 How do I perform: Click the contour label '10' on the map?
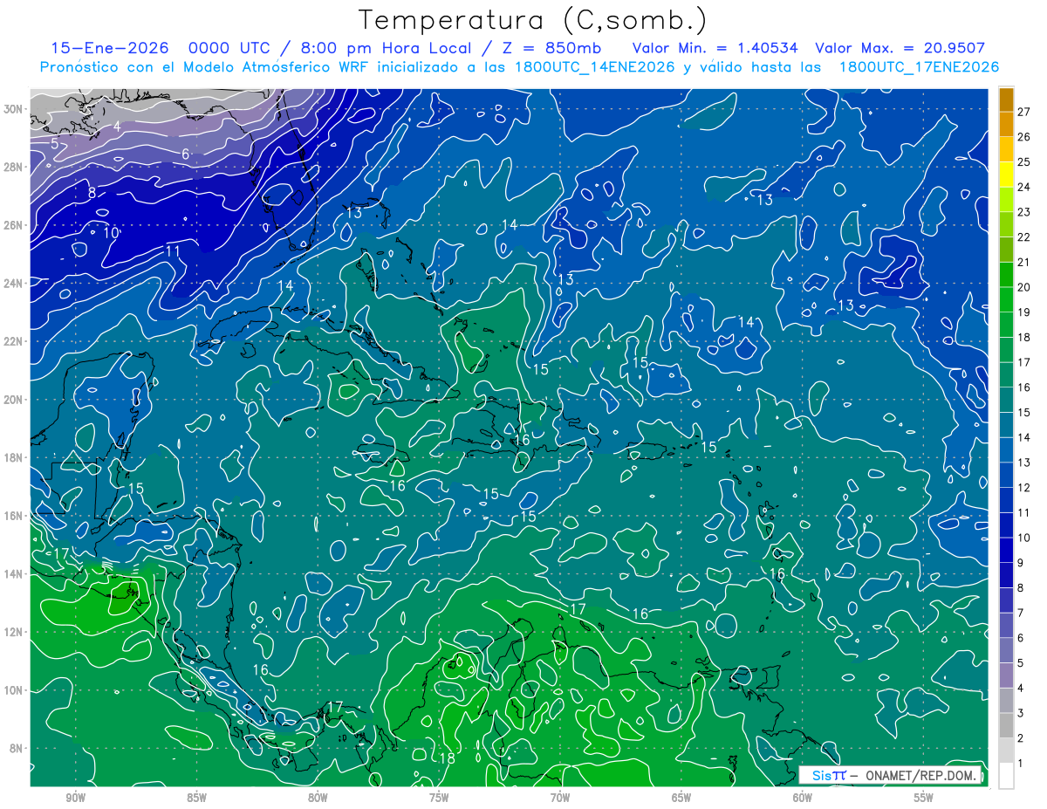111,232
